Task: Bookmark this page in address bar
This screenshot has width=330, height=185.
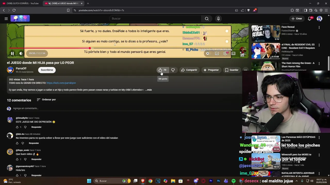Action: point(68,10)
